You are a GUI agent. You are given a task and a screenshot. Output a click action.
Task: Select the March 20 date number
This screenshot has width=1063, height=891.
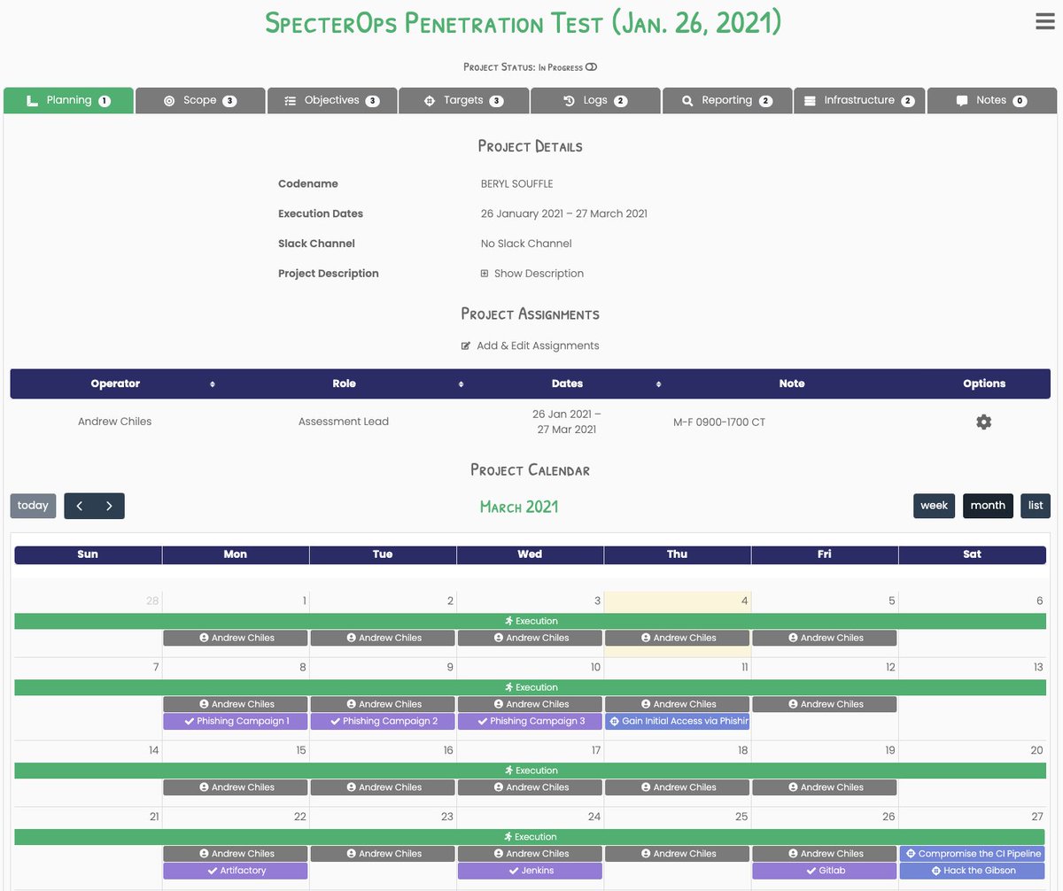coord(1037,750)
